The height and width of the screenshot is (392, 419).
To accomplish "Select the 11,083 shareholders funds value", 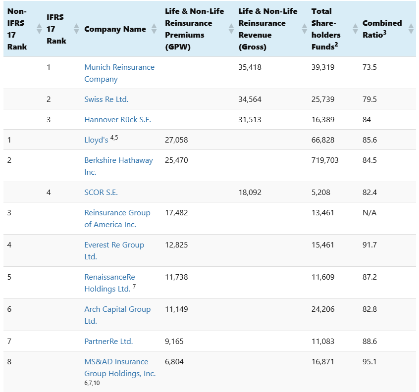I will coord(323,341).
